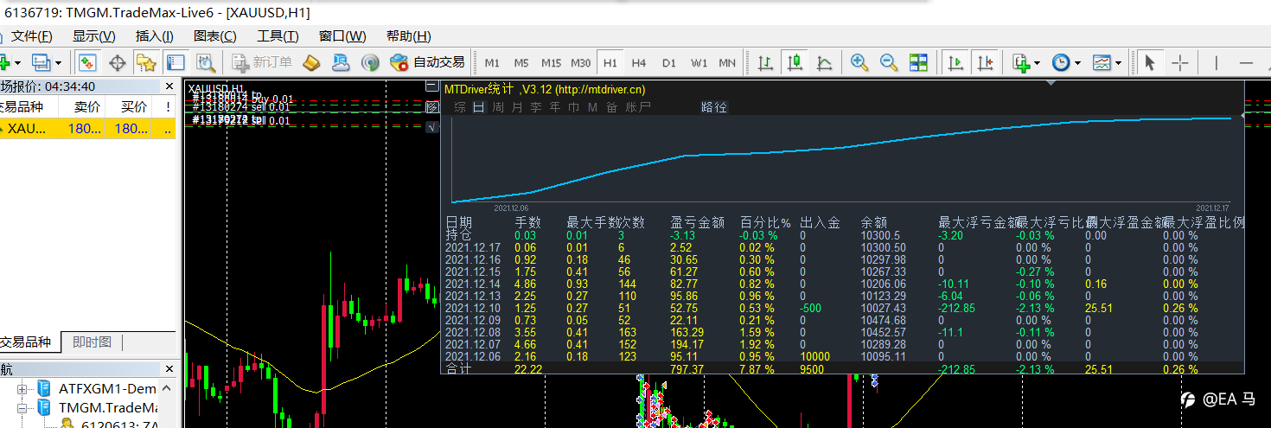This screenshot has height=428, width=1271.
Task: Select the M1 timeframe
Action: (x=492, y=62)
